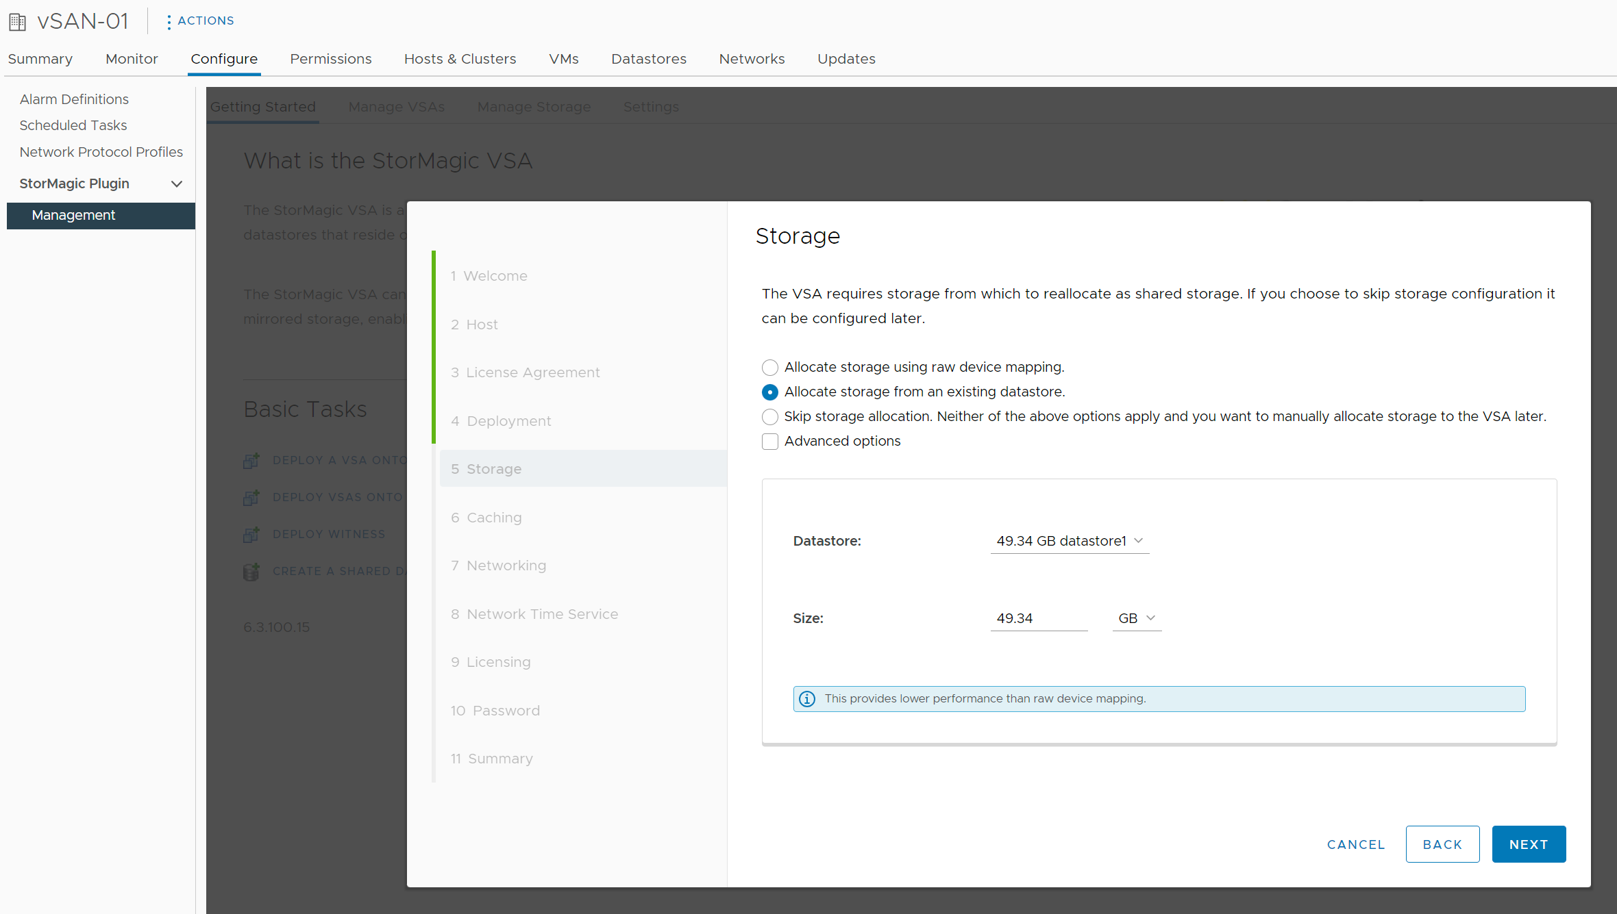1617x914 pixels.
Task: Select wizard step 11 Summary
Action: click(x=491, y=759)
